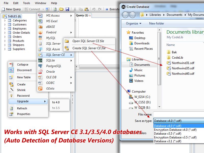Choose Create SQL Server CE file

90,48
